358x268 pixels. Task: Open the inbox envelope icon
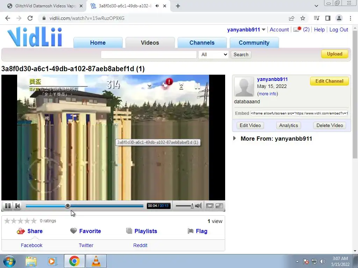297,29
